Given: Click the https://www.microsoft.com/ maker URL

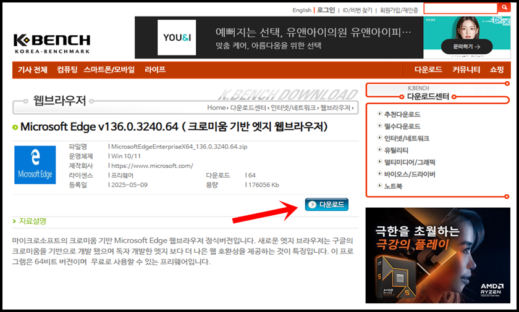Looking at the screenshot, I should [x=152, y=166].
